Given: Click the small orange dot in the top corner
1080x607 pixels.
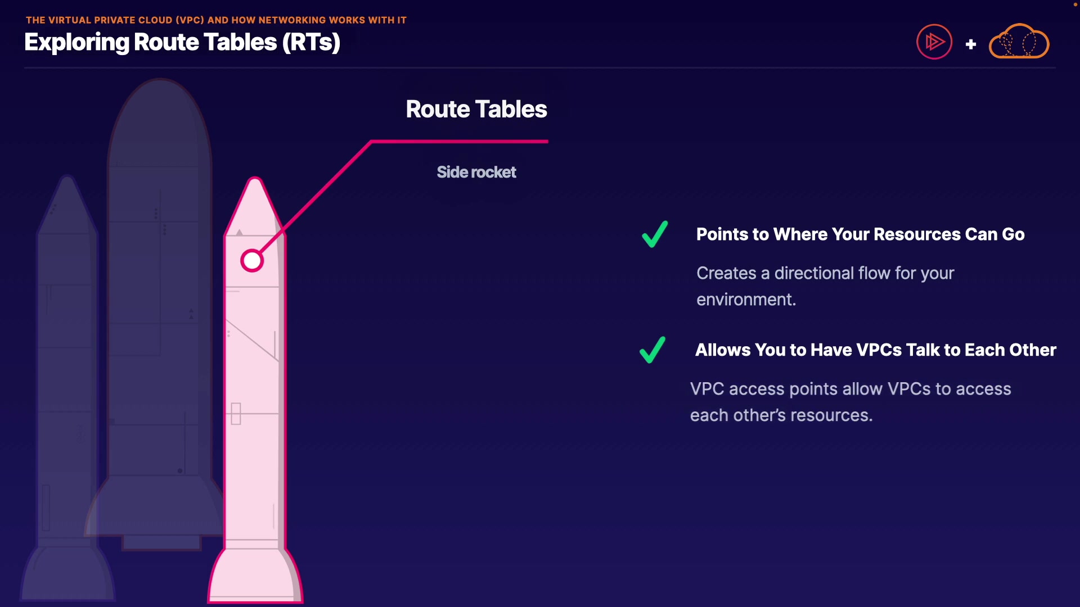Looking at the screenshot, I should coord(1075,4).
